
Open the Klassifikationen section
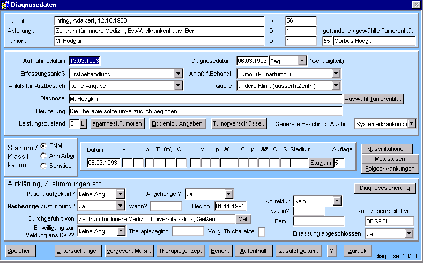tap(390, 149)
